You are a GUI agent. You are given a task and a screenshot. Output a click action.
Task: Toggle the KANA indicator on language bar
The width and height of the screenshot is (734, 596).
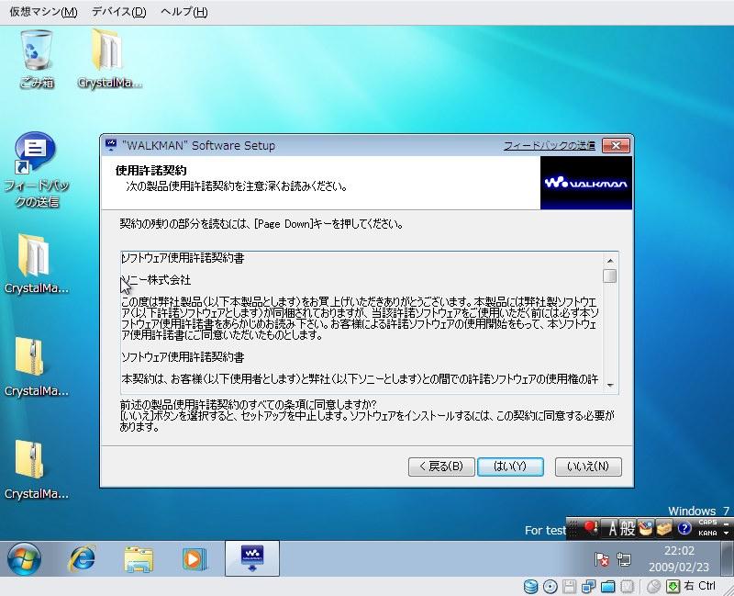(707, 534)
